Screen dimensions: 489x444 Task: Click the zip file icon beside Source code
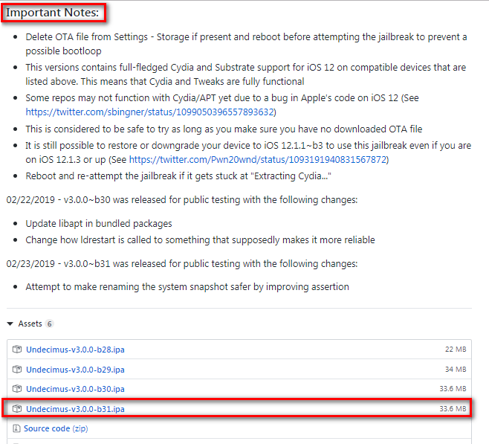pyautogui.click(x=16, y=428)
